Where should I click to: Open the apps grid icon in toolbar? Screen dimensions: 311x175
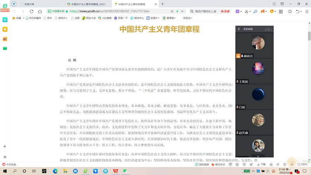point(281,12)
